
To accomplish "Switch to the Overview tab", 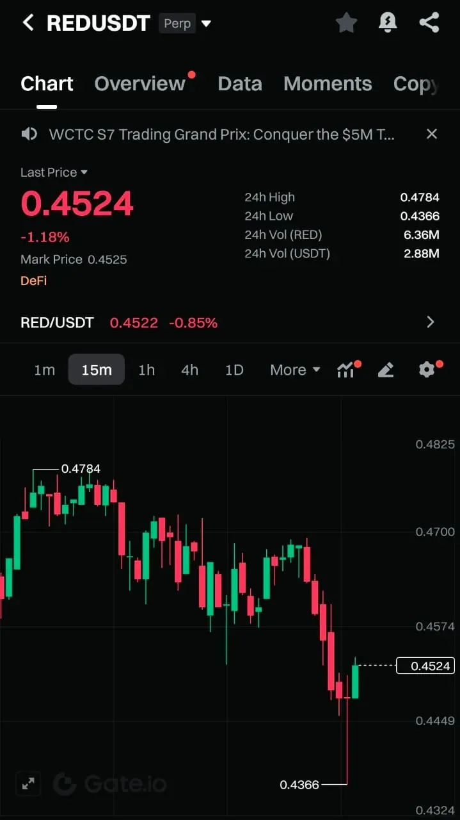I will click(x=139, y=84).
